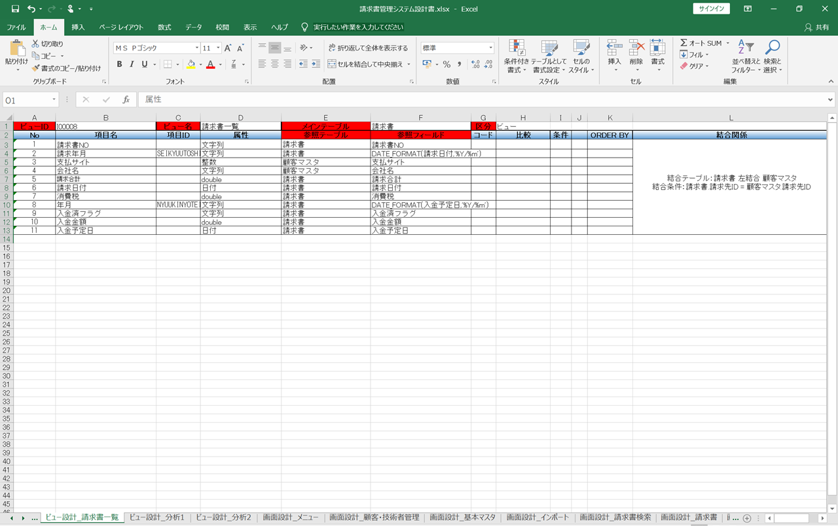Expand the formula bar chevron

click(831, 100)
